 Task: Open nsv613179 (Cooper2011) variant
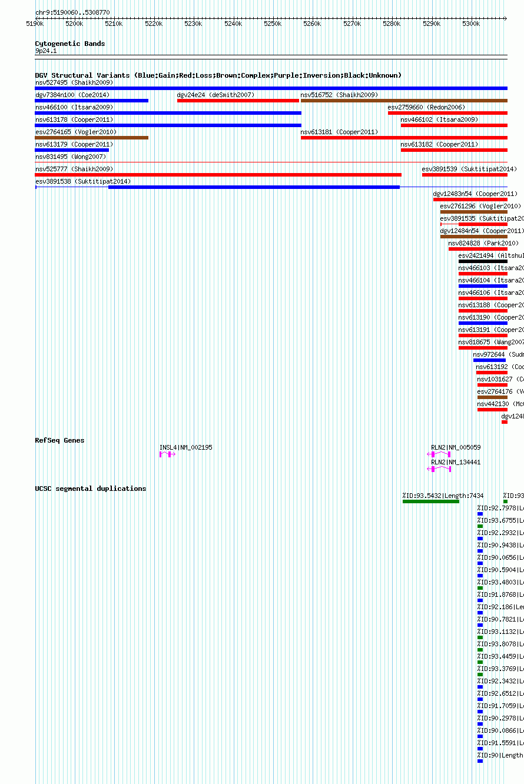pyautogui.click(x=74, y=144)
